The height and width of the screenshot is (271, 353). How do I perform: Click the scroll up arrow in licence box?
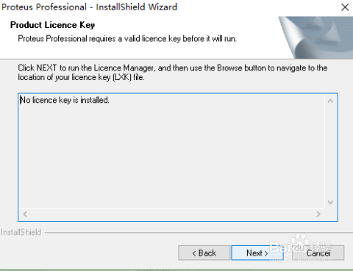(x=330, y=101)
